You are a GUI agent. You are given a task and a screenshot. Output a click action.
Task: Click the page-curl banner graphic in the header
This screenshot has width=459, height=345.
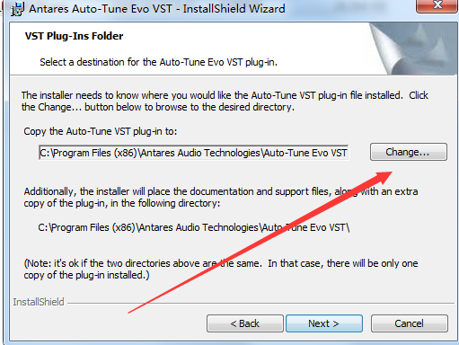(x=413, y=49)
